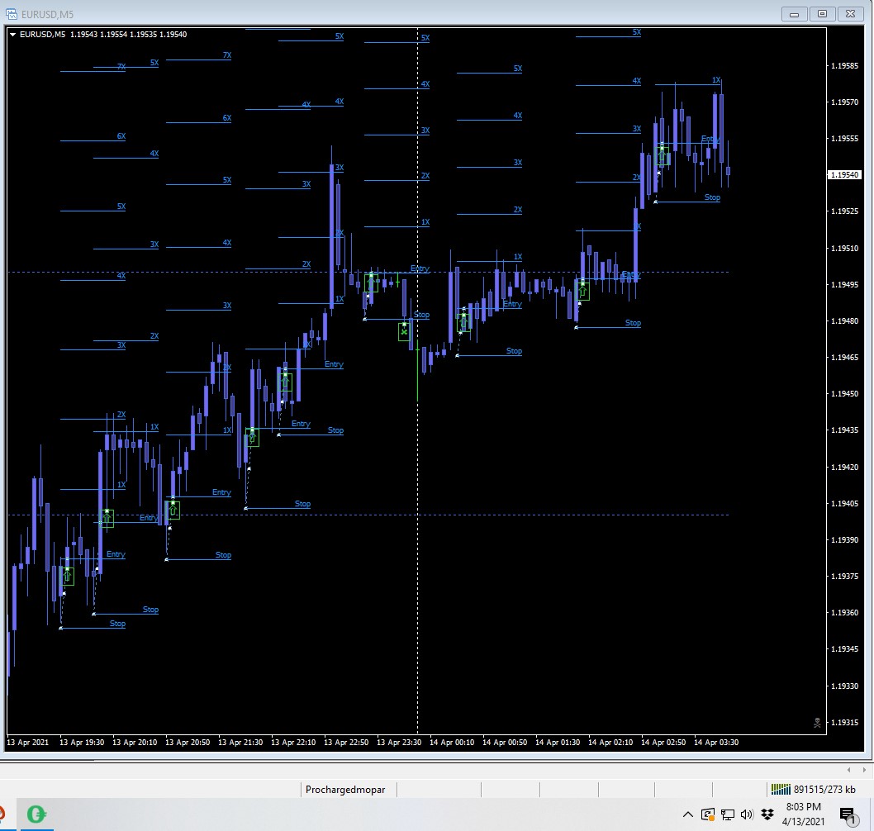Show hidden system tray icons chevron
Screen dimensions: 874x831
688,814
